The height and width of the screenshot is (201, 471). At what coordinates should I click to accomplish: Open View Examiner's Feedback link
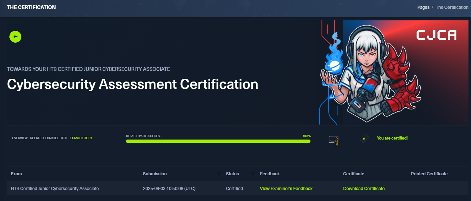tap(286, 188)
